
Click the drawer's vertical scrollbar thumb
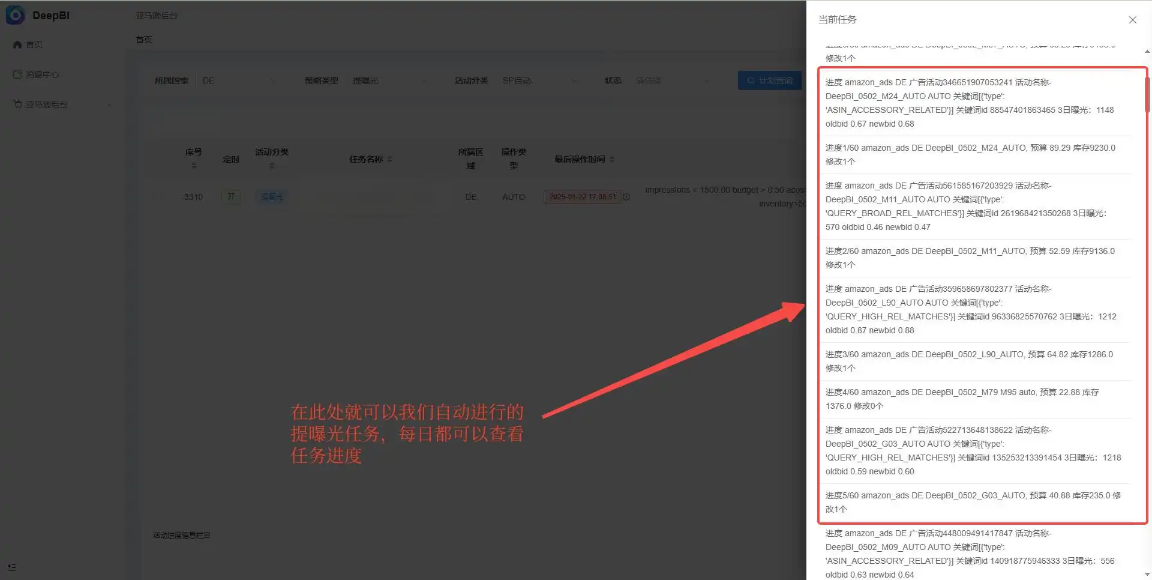click(x=1147, y=94)
